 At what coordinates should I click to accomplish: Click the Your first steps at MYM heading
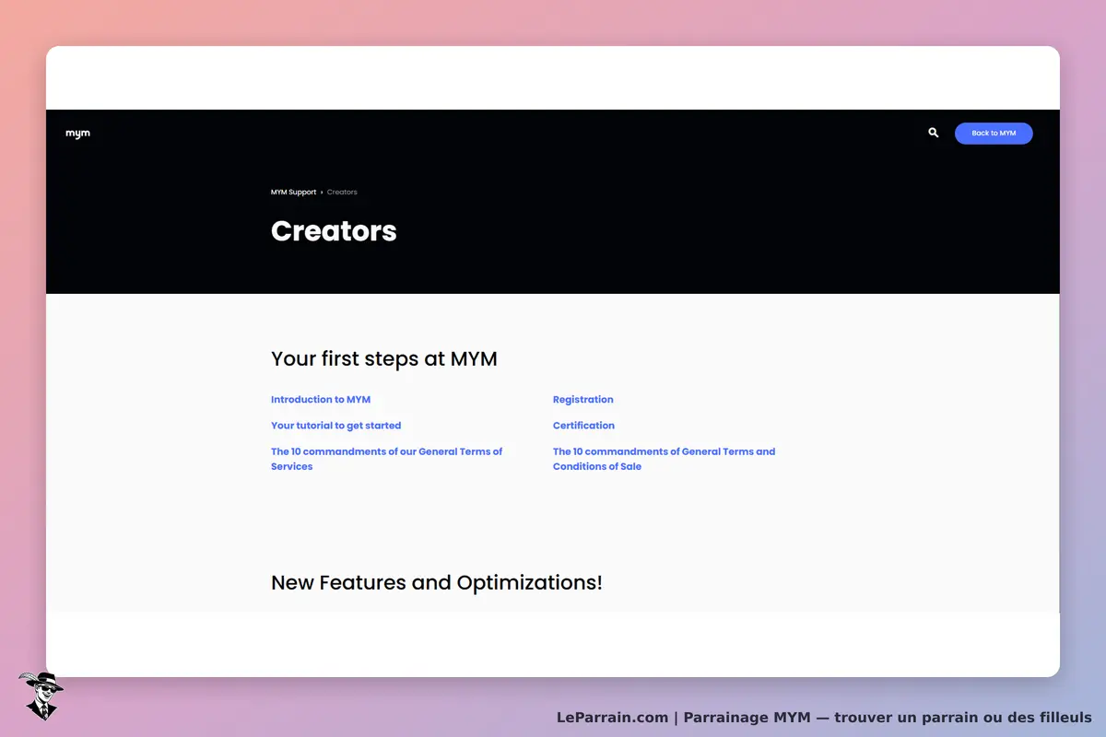tap(384, 358)
